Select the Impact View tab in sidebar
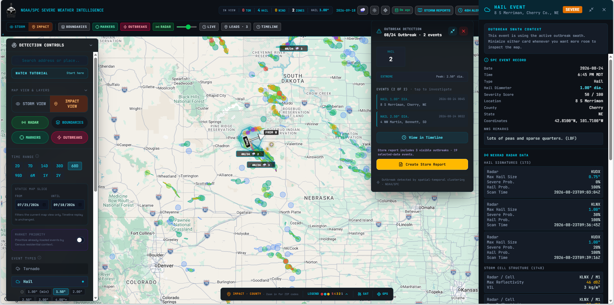 [69, 104]
